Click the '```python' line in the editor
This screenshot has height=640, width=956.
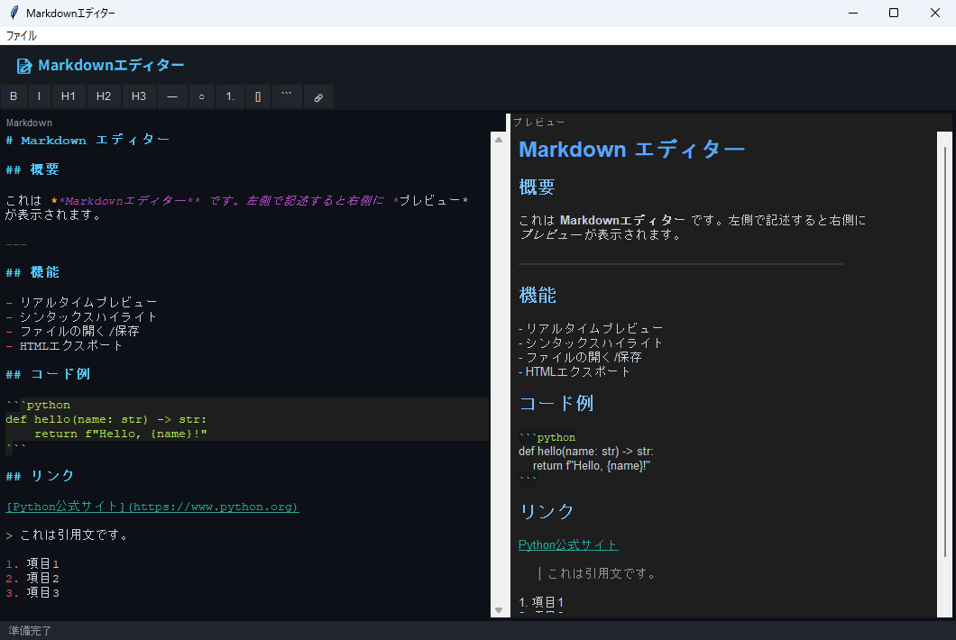tap(38, 405)
